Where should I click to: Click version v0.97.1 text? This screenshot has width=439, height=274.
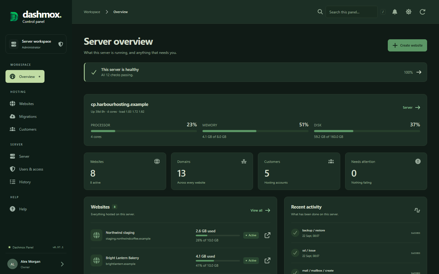[x=58, y=247]
